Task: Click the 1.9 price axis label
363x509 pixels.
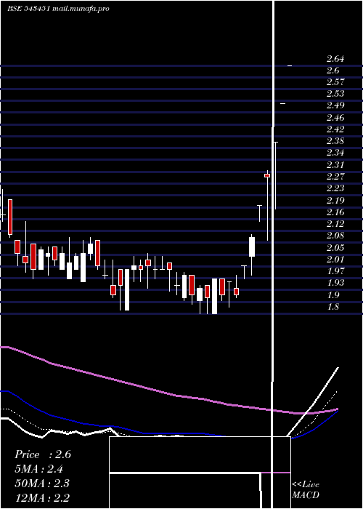Action: (x=333, y=294)
